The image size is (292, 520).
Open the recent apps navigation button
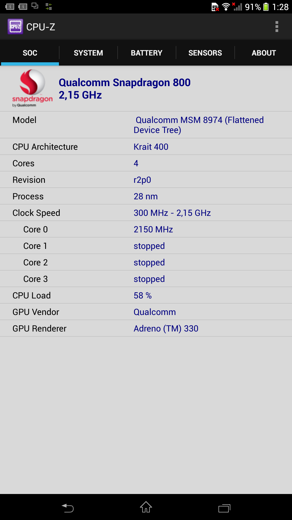click(224, 508)
